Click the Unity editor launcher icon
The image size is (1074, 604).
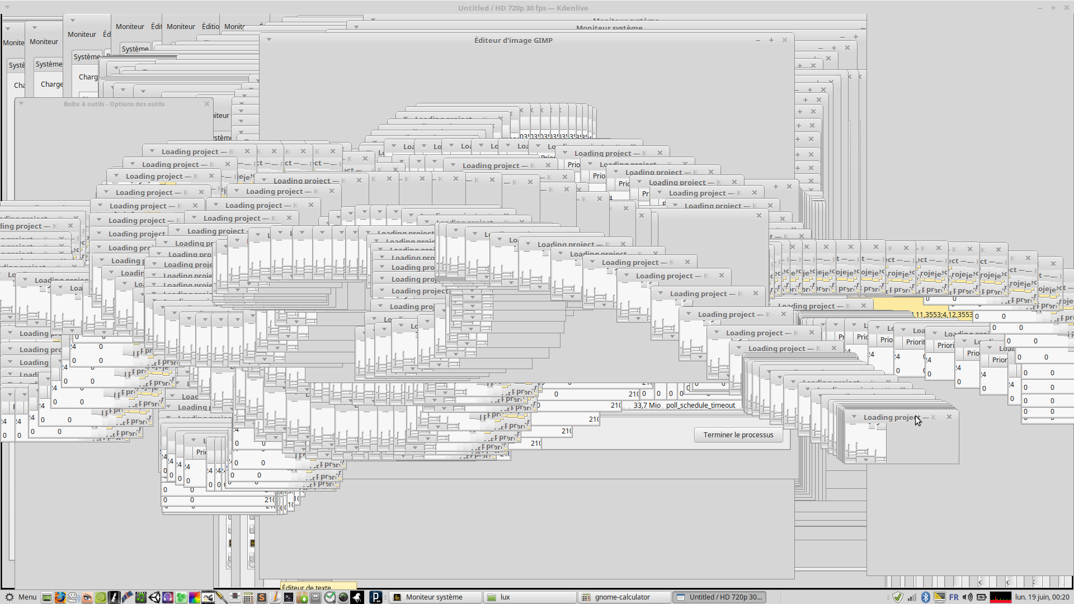coord(154,597)
